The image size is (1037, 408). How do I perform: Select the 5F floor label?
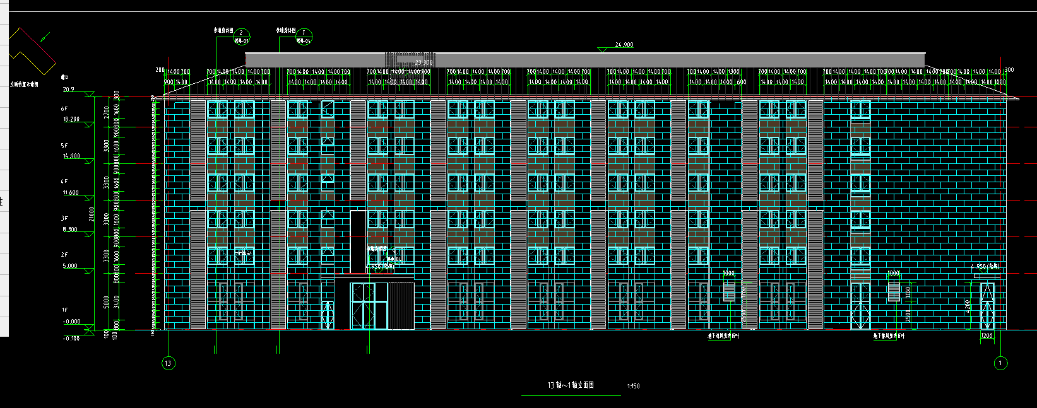click(64, 146)
